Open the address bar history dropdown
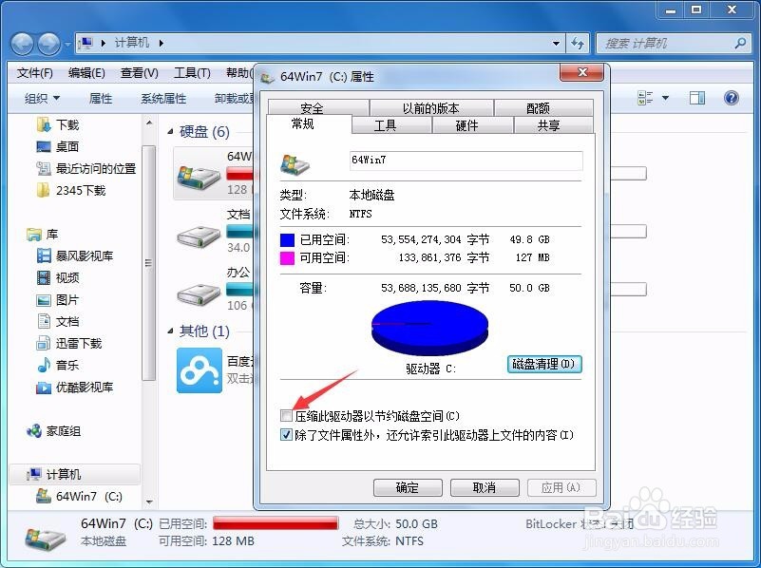Image resolution: width=761 pixels, height=568 pixels. tap(556, 43)
